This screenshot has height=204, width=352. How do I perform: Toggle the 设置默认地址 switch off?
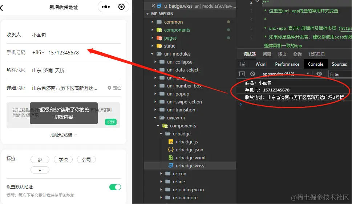coord(115,187)
